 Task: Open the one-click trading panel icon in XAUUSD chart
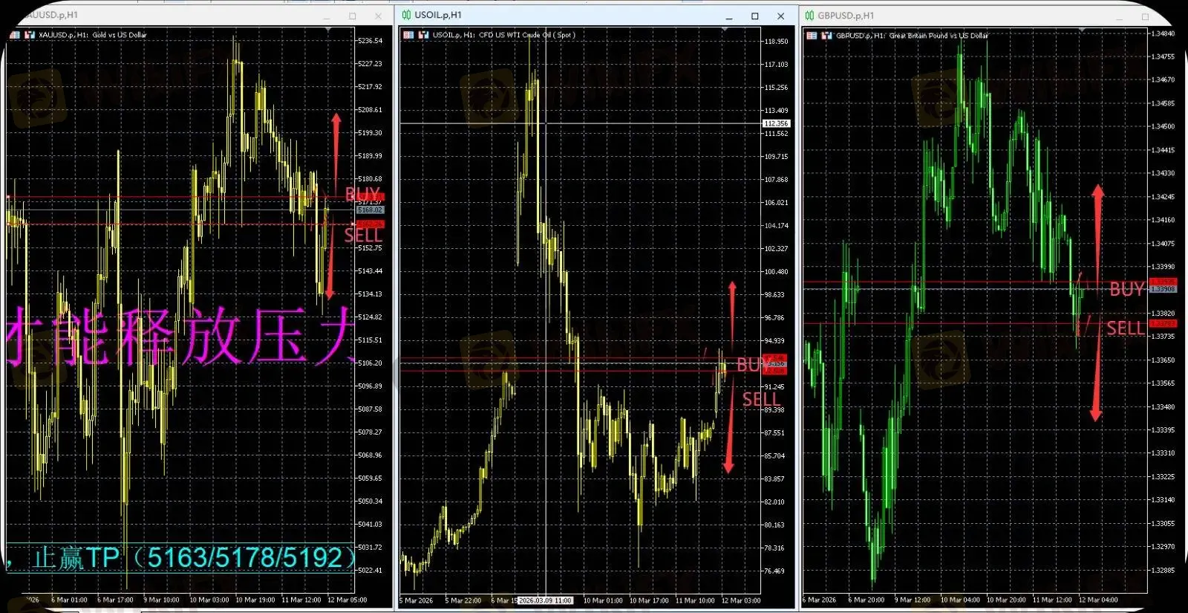click(15, 35)
